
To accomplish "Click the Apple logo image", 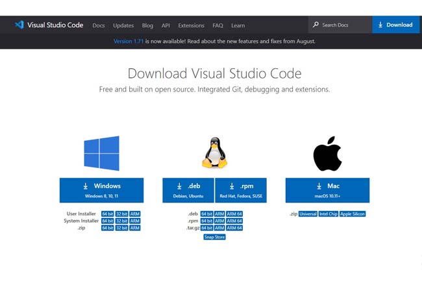I will click(x=327, y=154).
